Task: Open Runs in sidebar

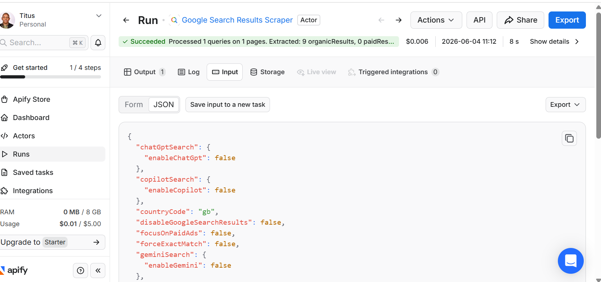Action: click(x=52, y=154)
